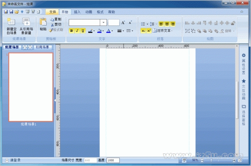Click the blue up-arrow upload icon in quick toolbar
The height and width of the screenshot is (166, 251).
pos(22,12)
